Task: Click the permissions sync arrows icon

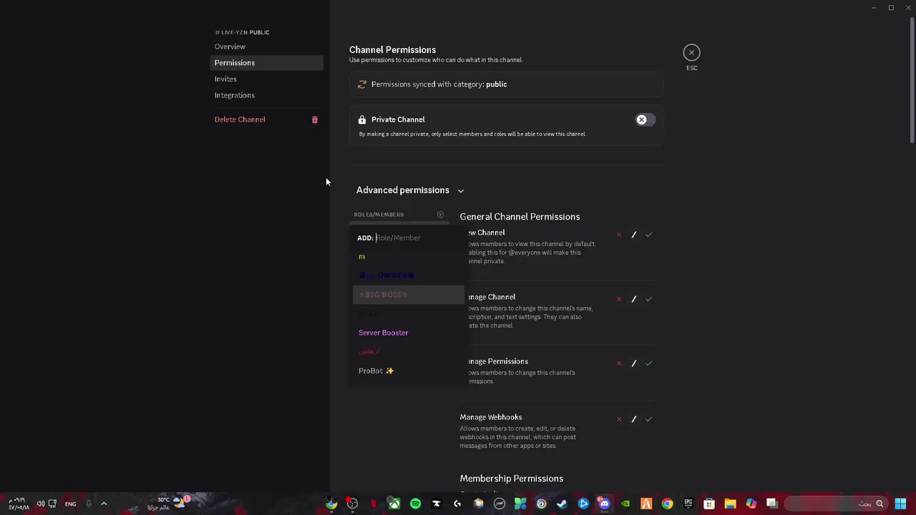Action: coord(362,84)
